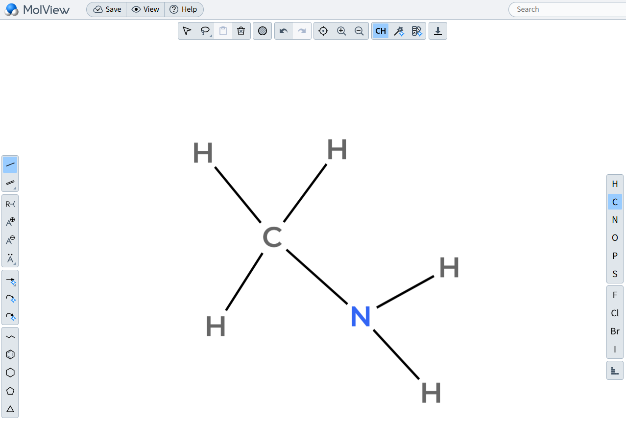Choose the P element button
Viewport: 626px width, 422px height.
click(x=615, y=256)
